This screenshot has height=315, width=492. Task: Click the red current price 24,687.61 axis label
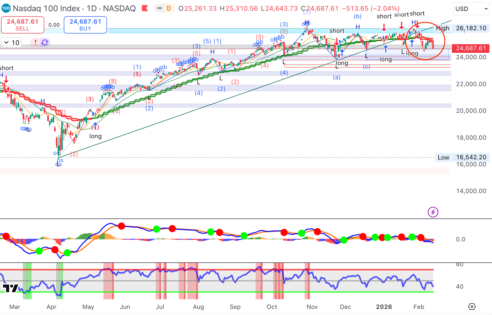pos(471,48)
